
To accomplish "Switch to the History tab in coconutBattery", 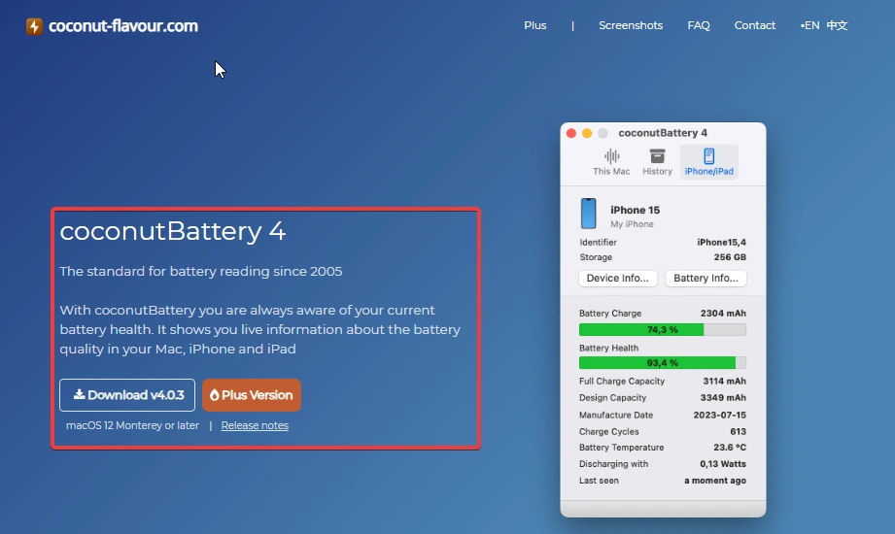I will 657,162.
